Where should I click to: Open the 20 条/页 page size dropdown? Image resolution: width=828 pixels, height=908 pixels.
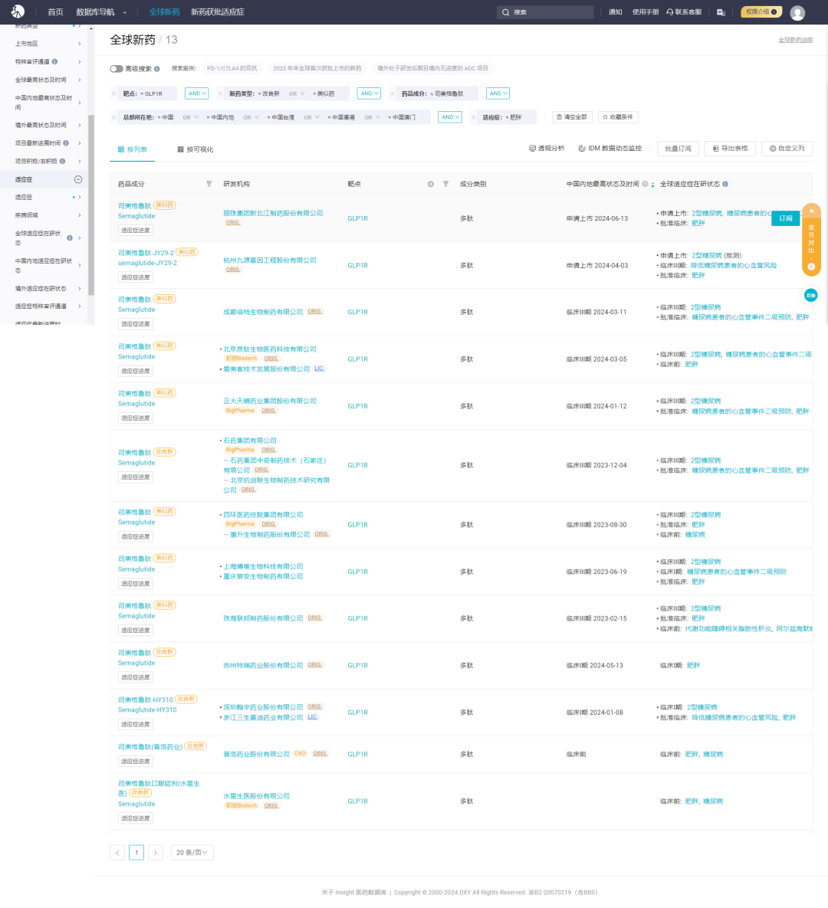(192, 852)
